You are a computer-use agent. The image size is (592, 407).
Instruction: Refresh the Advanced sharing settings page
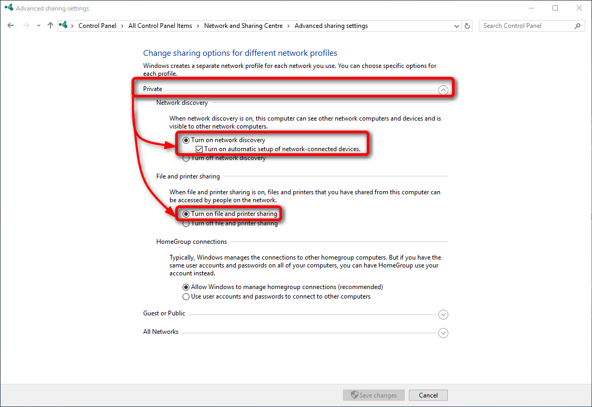467,26
